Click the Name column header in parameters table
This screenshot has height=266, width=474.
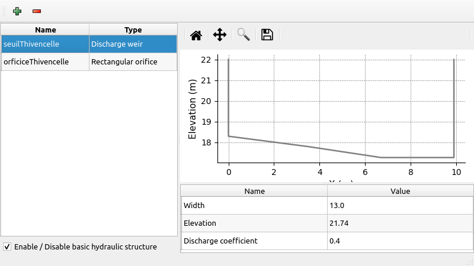click(254, 191)
